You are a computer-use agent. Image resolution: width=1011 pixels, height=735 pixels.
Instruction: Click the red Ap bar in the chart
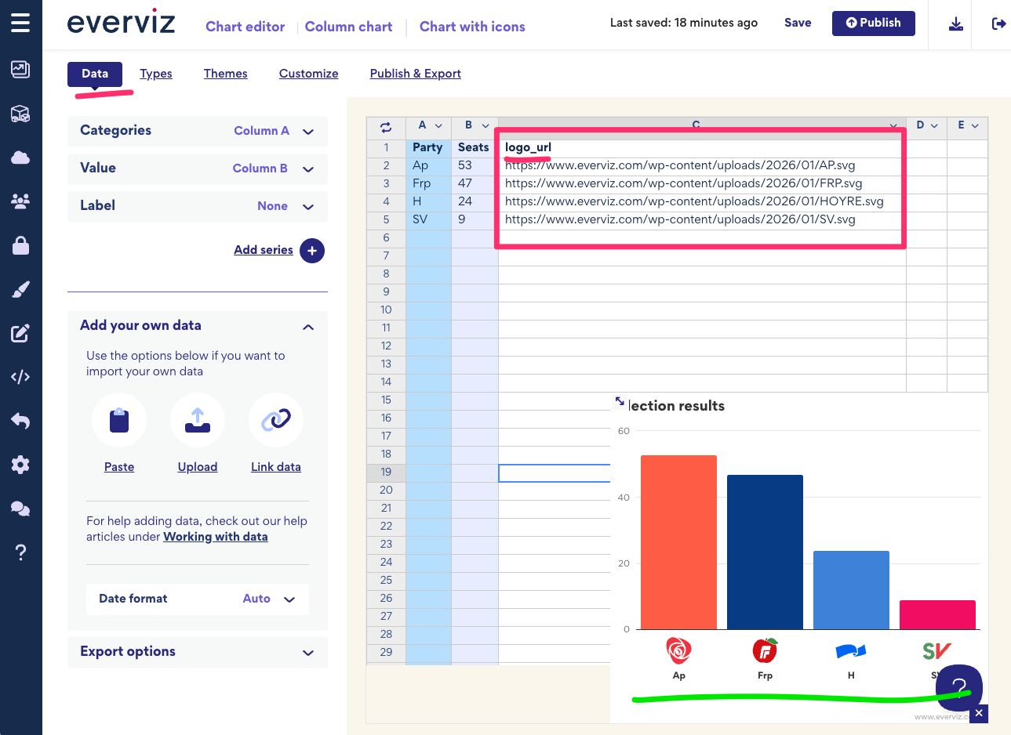pyautogui.click(x=678, y=542)
